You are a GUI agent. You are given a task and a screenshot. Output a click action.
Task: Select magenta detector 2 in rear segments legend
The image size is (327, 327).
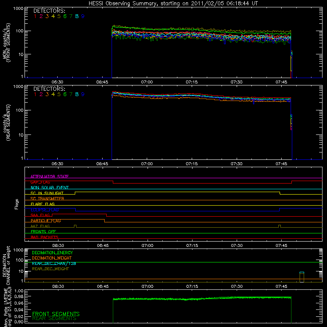click(x=41, y=94)
